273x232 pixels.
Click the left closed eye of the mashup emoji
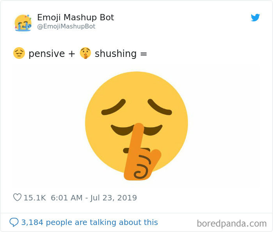pos(121,129)
